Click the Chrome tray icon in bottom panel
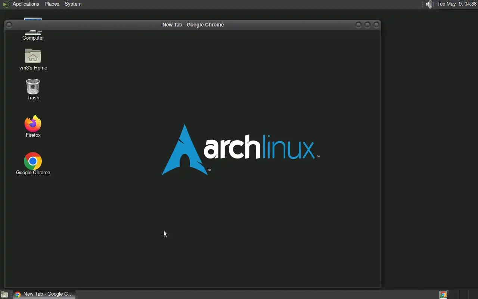 pos(443,295)
